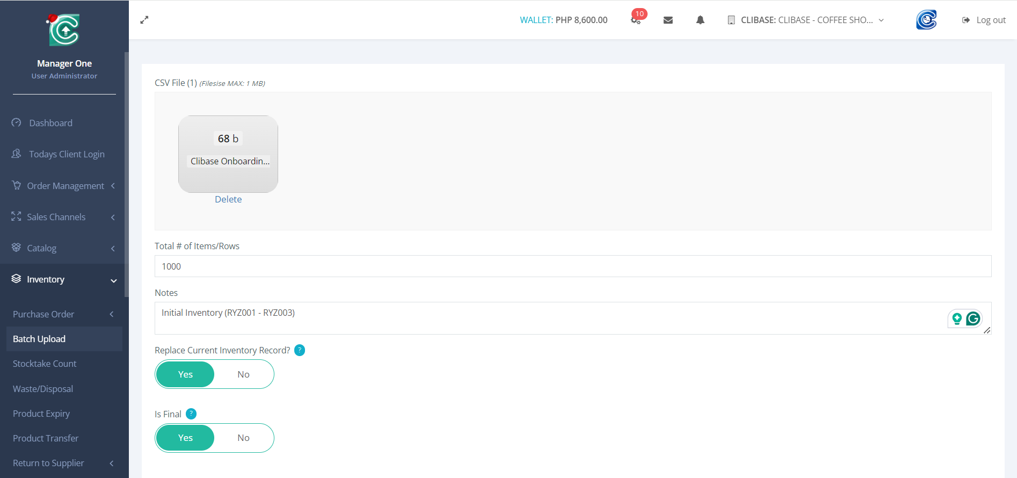The image size is (1017, 478).
Task: Open the messages envelope icon
Action: click(x=668, y=20)
